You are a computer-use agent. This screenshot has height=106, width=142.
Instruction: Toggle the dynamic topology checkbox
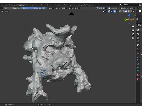(x=109, y=8)
